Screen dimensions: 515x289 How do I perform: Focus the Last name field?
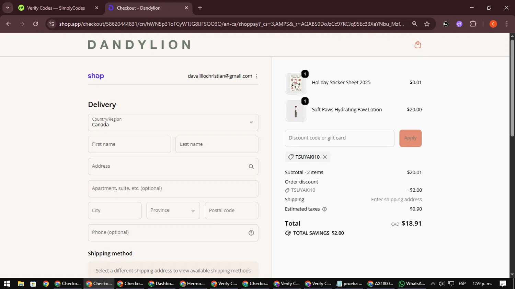click(x=217, y=144)
